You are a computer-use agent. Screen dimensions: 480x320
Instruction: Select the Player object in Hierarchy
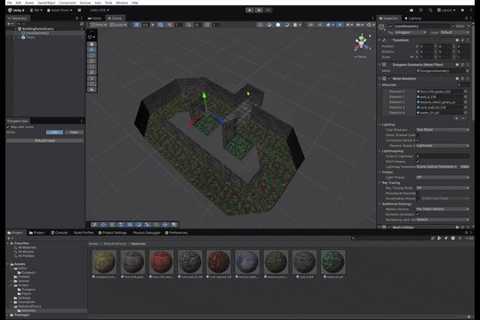[30, 37]
